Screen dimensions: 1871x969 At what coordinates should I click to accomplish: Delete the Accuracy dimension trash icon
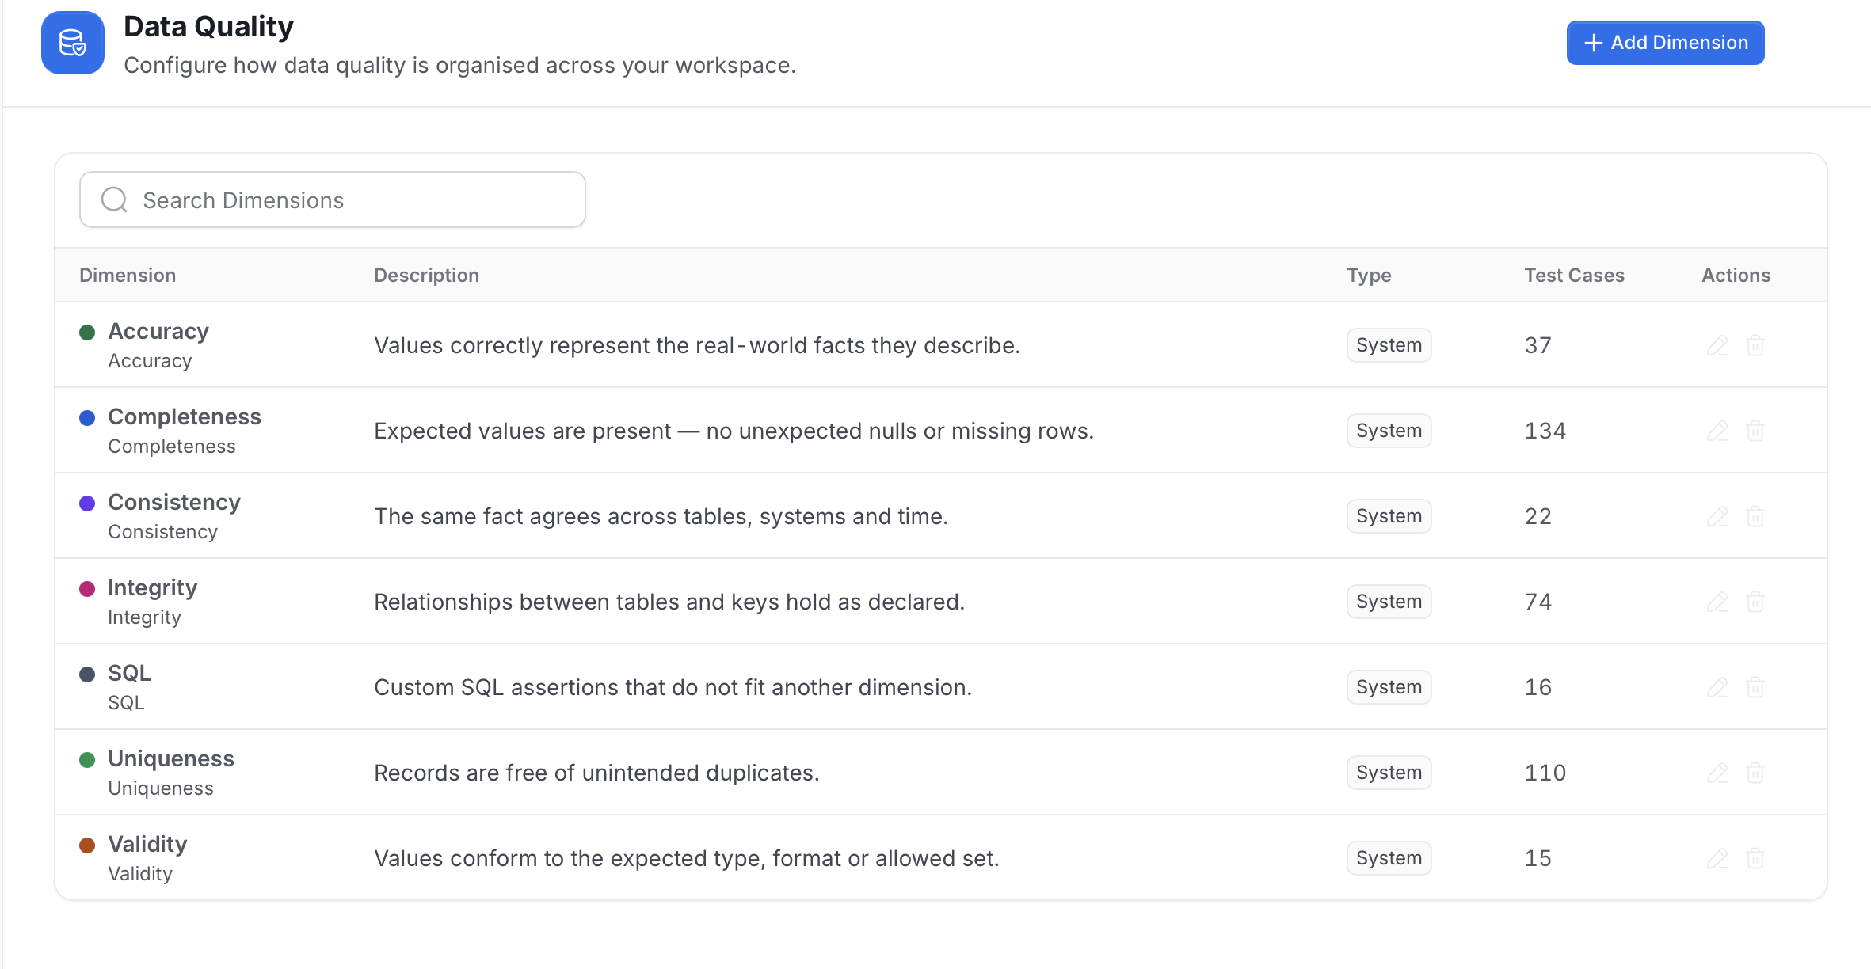pos(1755,345)
